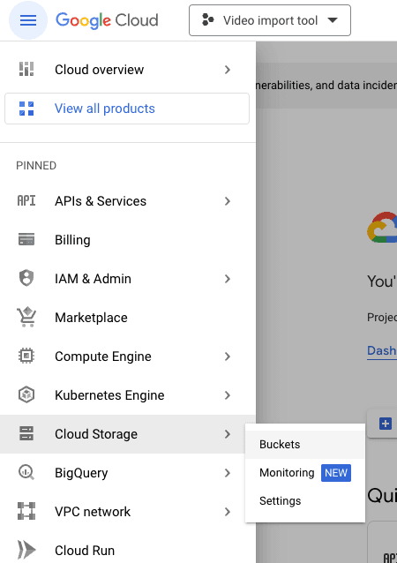Open the Video import tool project dropdown
This screenshot has height=563, width=397.
(270, 20)
